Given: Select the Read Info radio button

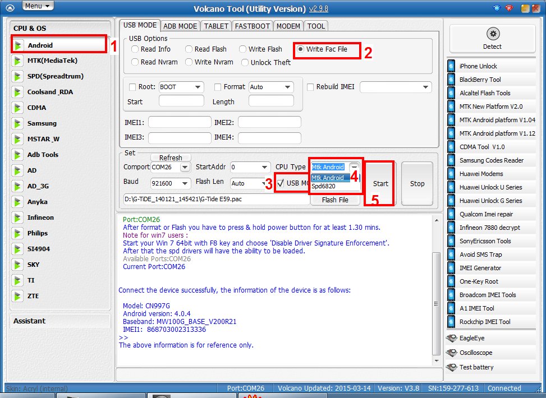Looking at the screenshot, I should (135, 49).
